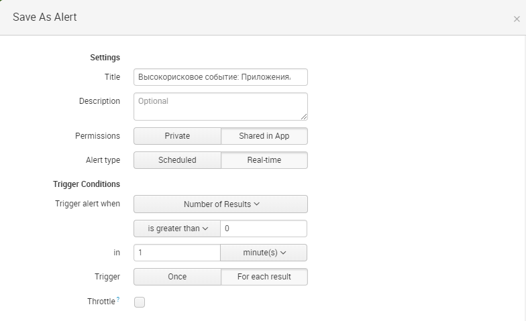Click the alert Title text field
Viewport: 526px width, 321px height.
(x=221, y=77)
